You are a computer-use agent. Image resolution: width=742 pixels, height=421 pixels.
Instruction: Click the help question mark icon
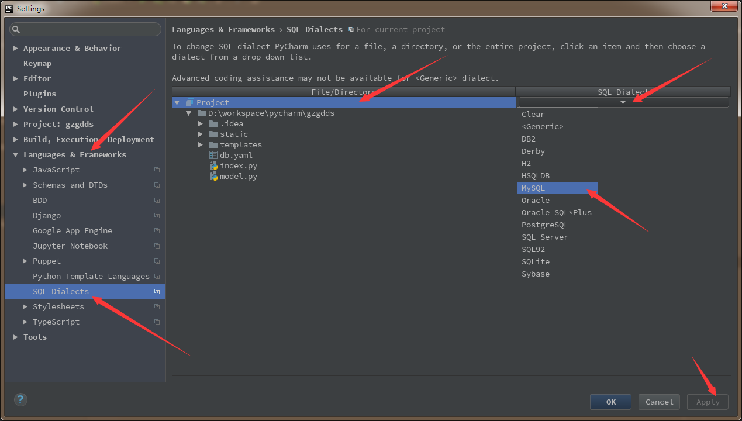[x=20, y=400]
